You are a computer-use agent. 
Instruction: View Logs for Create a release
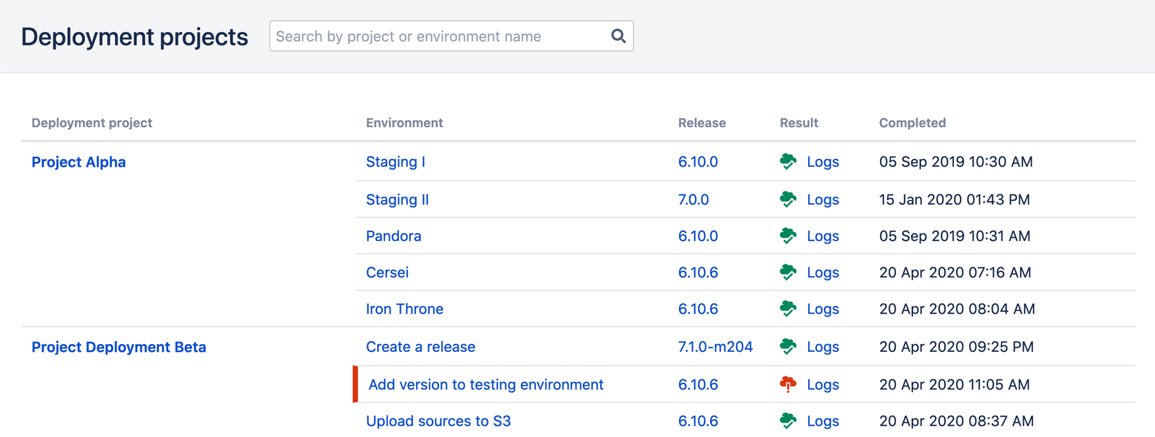(823, 347)
